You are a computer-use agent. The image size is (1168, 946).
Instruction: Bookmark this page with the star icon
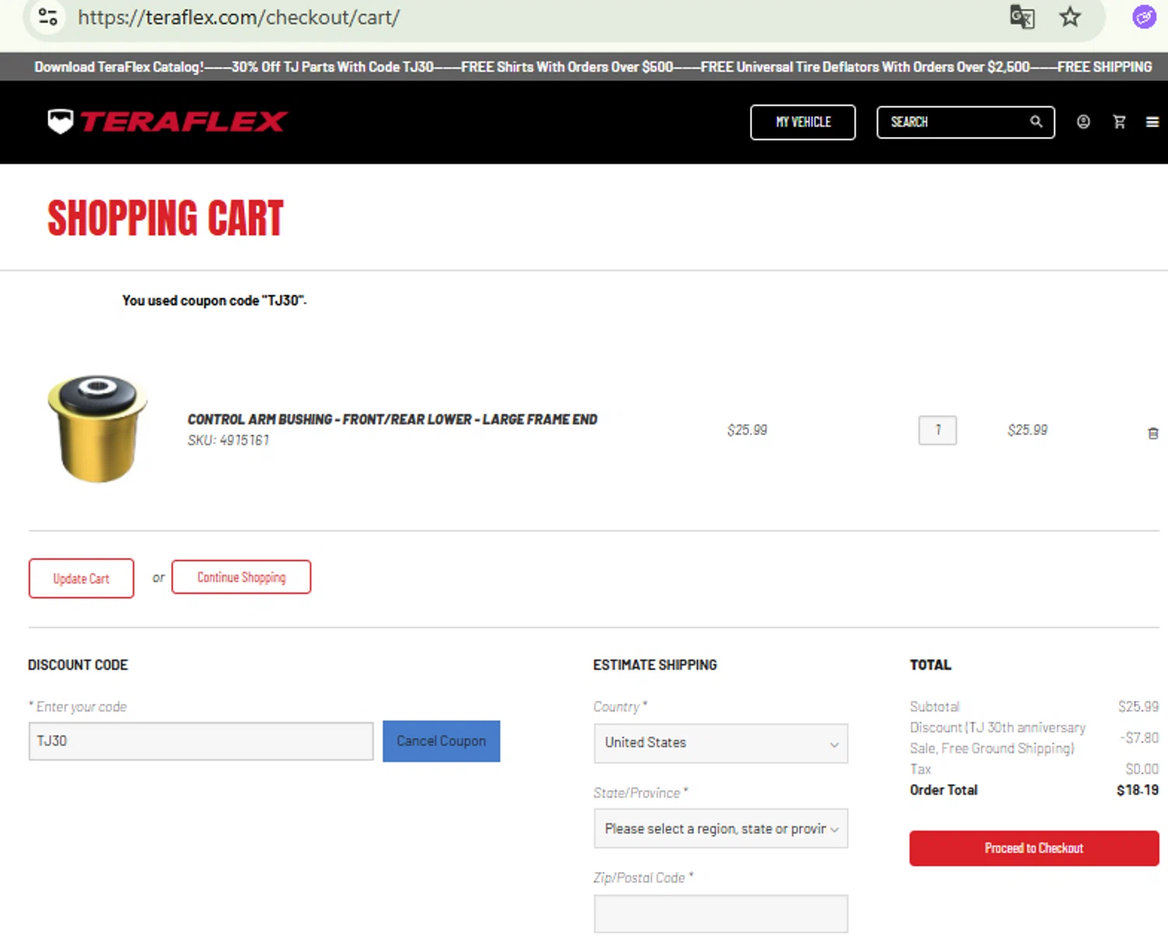pos(1071,16)
